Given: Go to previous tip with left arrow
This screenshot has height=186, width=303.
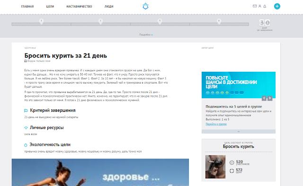Looking at the screenshot, I should pos(264,98).
